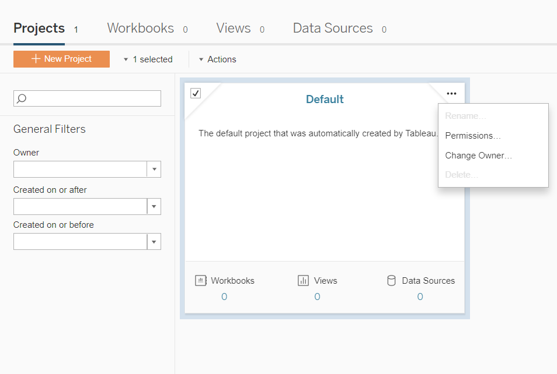This screenshot has height=374, width=557.
Task: Click the three-dot menu on Default project
Action: [x=451, y=93]
